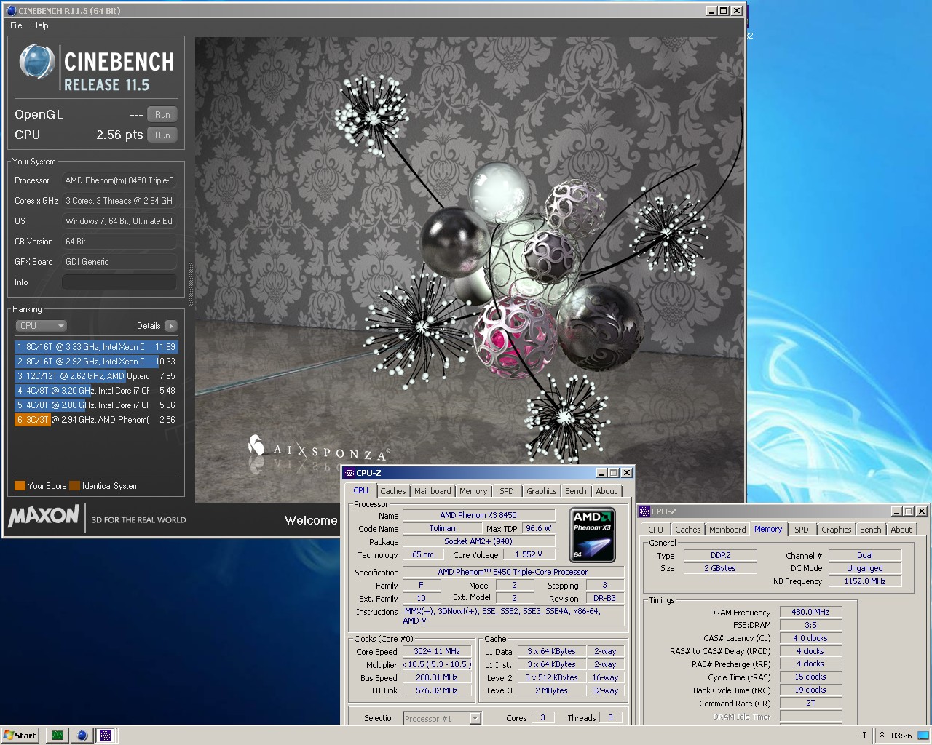Viewport: 932px width, 745px height.
Task: Click the Cinebench sphere logo in side panel
Action: click(x=37, y=62)
